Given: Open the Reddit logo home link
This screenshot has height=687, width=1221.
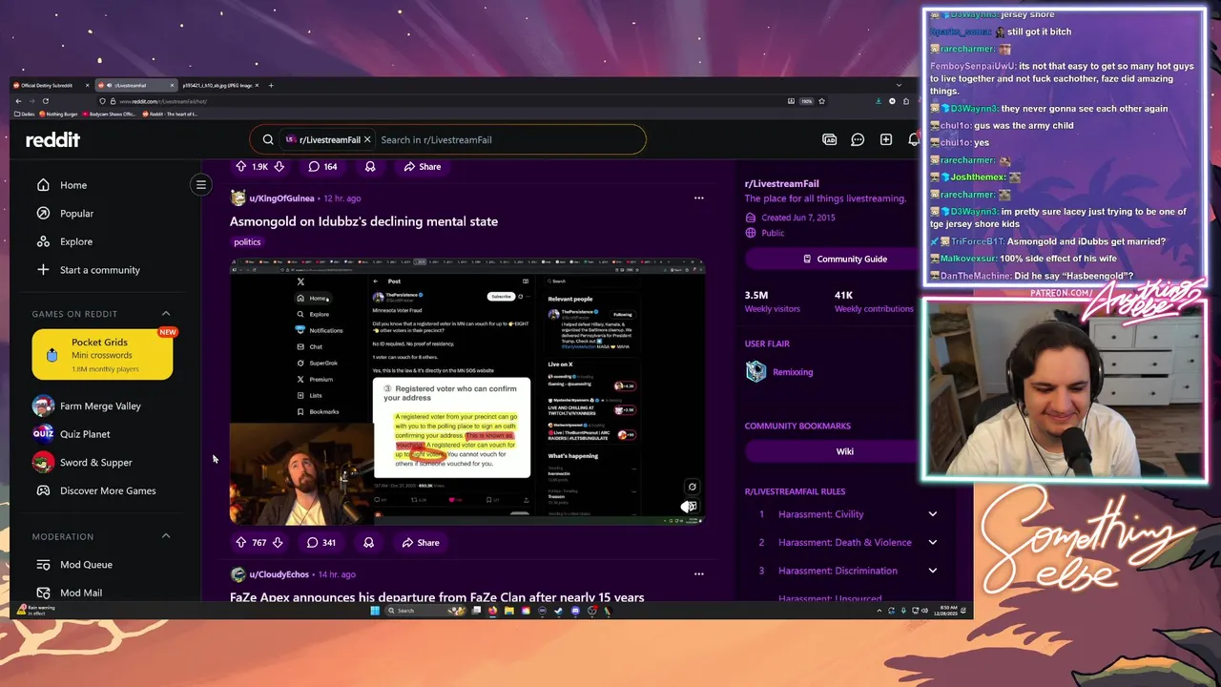Looking at the screenshot, I should coord(52,139).
